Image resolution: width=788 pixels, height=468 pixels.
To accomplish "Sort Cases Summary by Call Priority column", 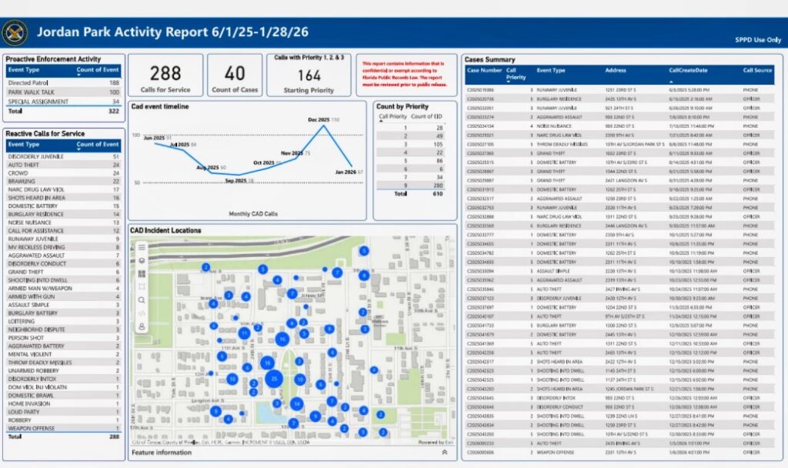I will (516, 73).
